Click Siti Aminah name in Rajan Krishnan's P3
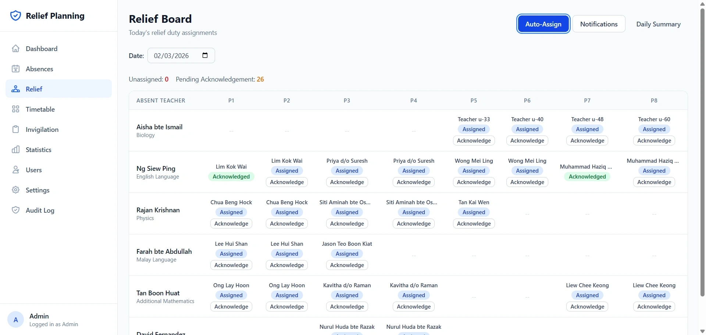This screenshot has width=706, height=335. (x=345, y=202)
